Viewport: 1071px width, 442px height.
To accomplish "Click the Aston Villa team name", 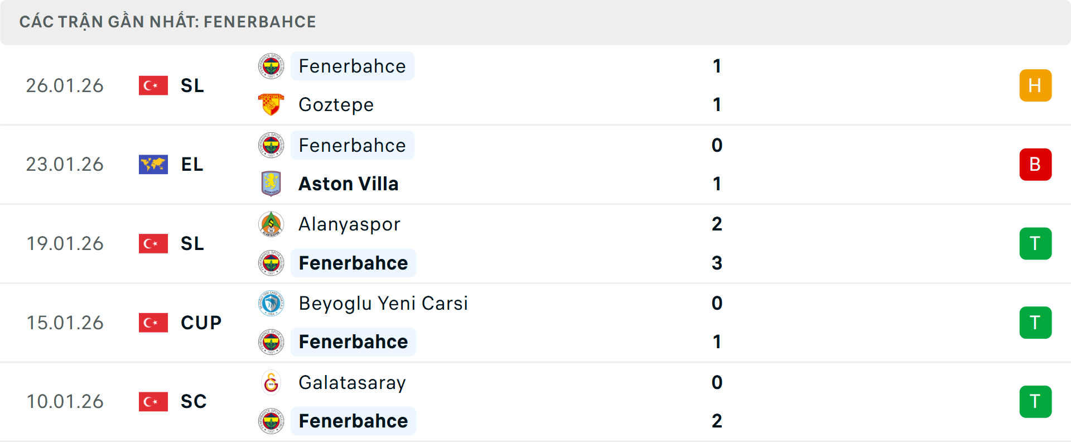I will point(349,184).
